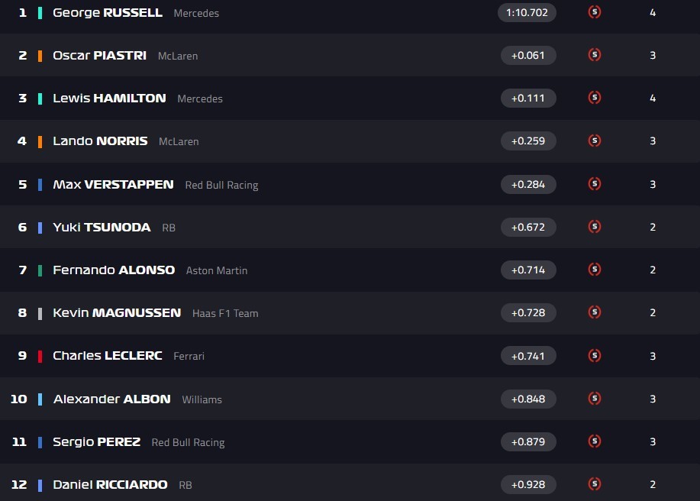Click the 1:10.702 lap time badge
This screenshot has height=501, width=700.
point(527,12)
